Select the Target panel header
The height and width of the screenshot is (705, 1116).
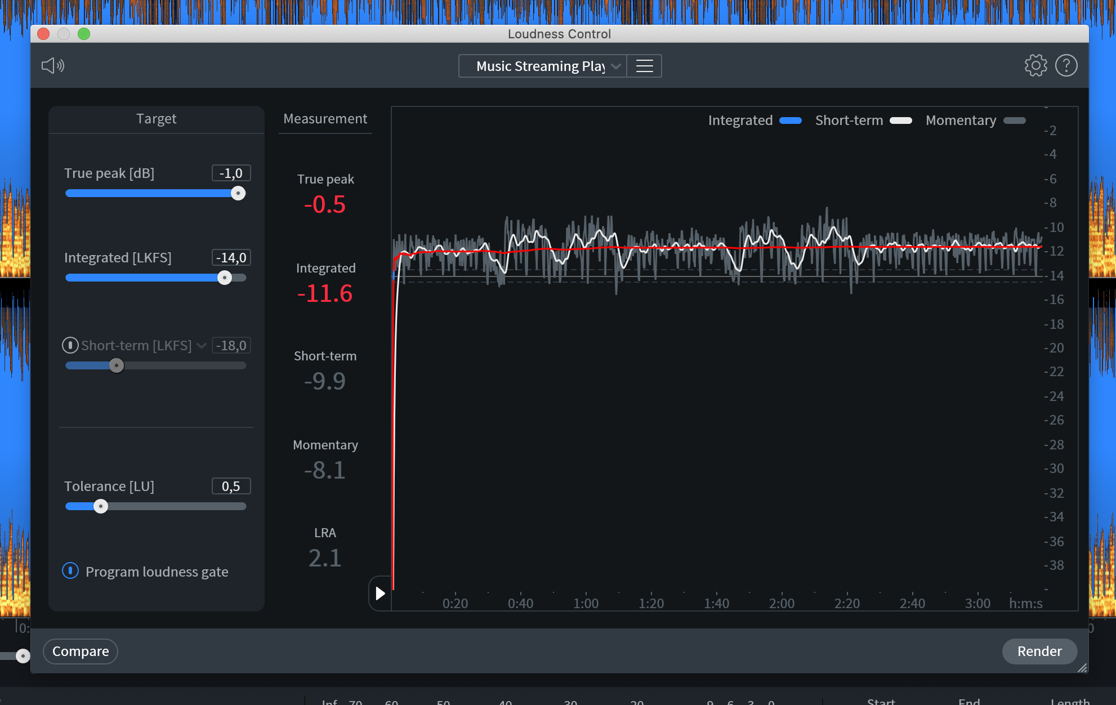click(156, 119)
